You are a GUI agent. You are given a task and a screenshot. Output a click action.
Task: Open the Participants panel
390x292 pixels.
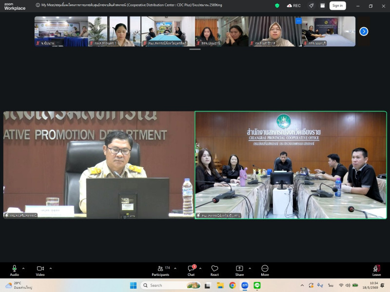coord(160,271)
